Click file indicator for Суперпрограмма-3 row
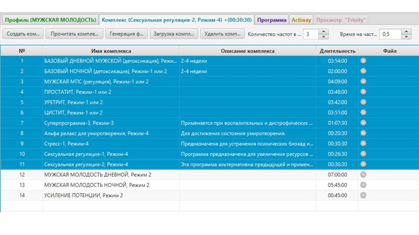This screenshot has height=235, width=419. 363,123
